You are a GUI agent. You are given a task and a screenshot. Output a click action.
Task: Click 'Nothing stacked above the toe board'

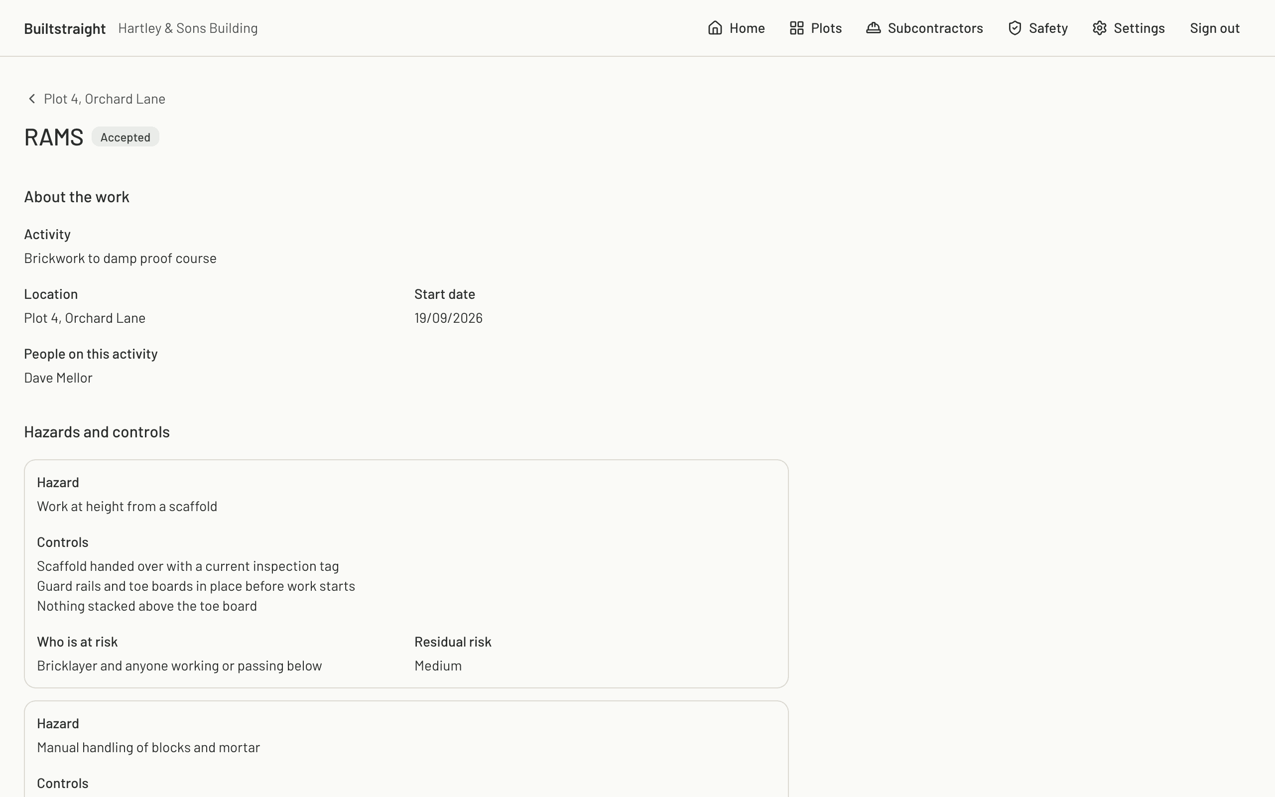point(147,606)
